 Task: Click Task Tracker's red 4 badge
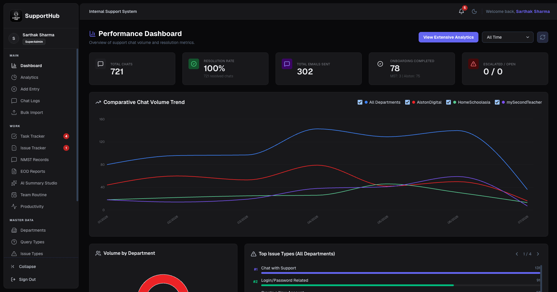66,136
